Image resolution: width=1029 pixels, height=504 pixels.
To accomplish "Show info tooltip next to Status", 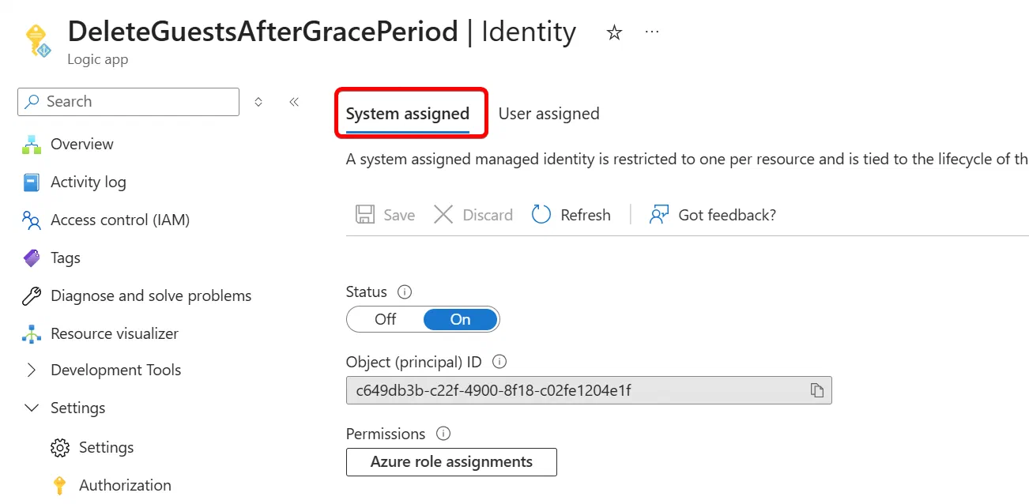I will pyautogui.click(x=405, y=291).
